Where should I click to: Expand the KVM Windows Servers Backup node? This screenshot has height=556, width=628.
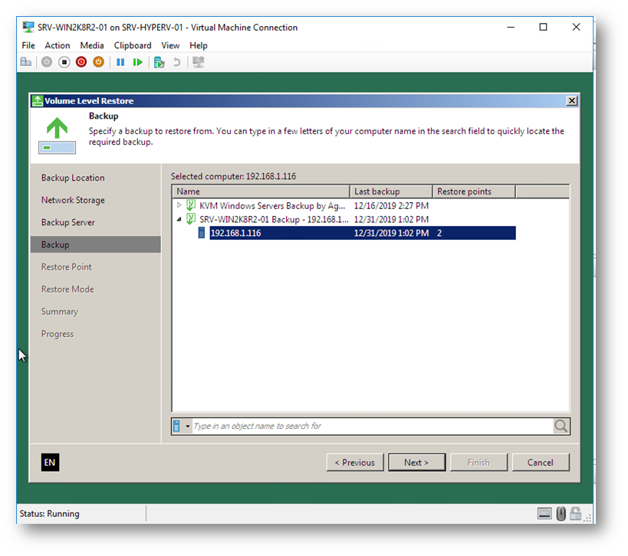tap(179, 205)
